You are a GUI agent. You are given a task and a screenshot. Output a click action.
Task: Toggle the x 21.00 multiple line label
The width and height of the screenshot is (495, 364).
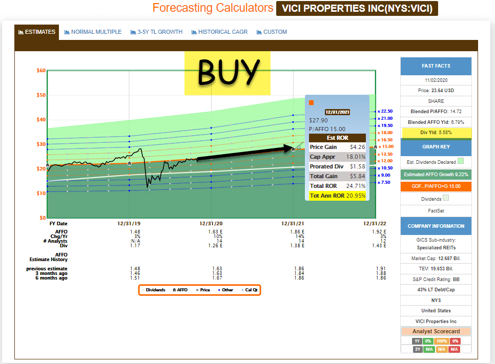coord(385,119)
